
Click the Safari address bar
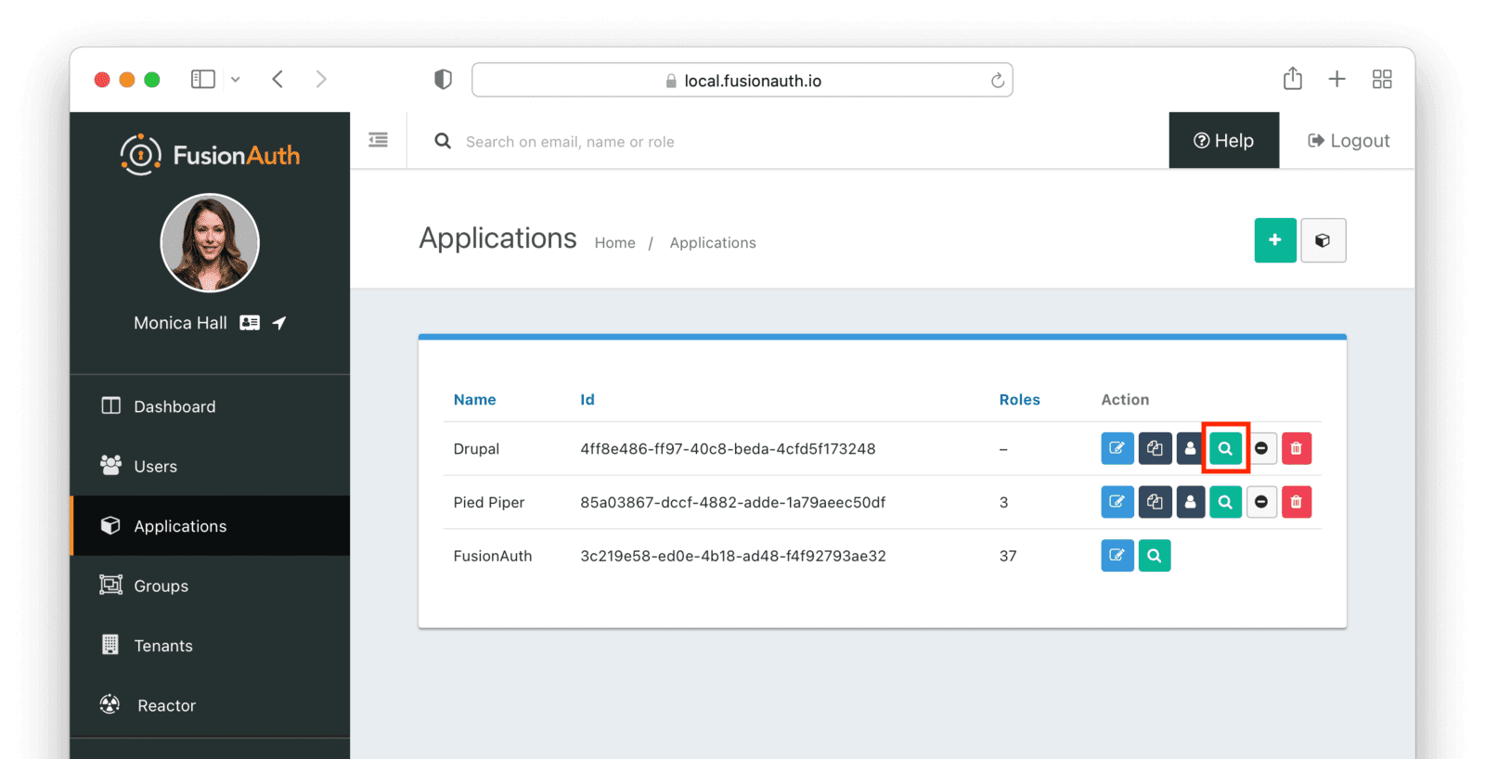[742, 80]
